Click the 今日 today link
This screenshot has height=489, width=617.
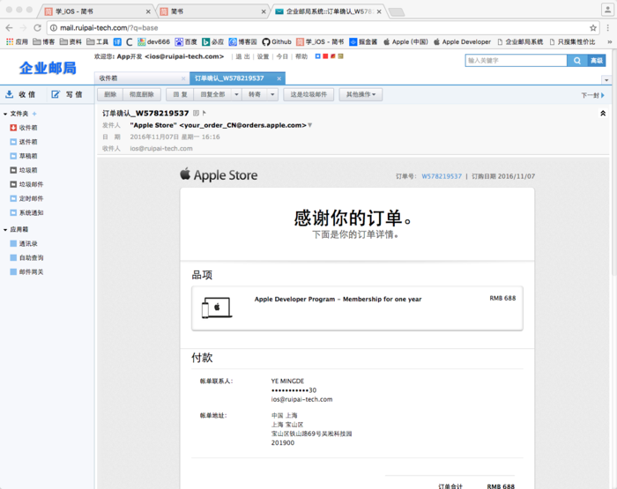[x=282, y=56]
